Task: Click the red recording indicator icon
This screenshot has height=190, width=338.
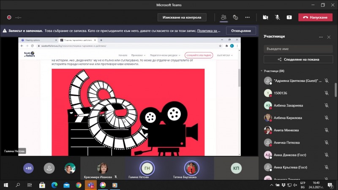Action: [9, 17]
